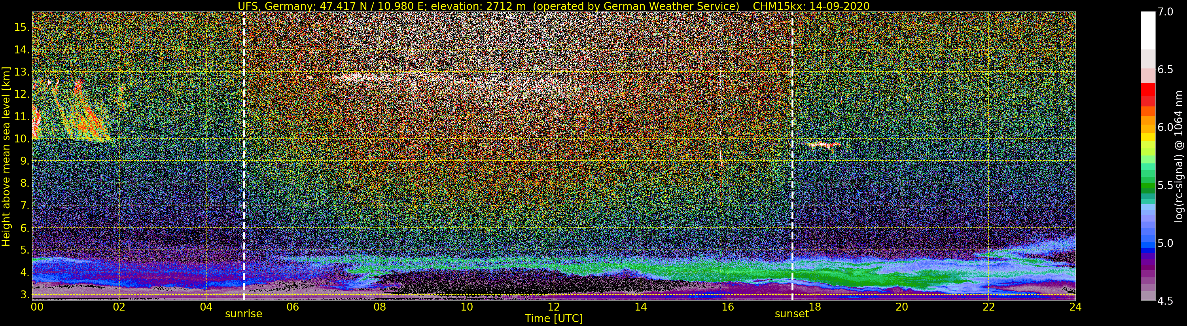Screen dimensions: 1187x326
Task: Click the '11.' height tick label
Action: (22, 116)
